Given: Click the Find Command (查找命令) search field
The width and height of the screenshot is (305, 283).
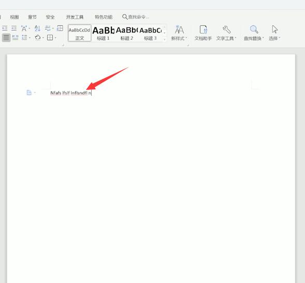Looking at the screenshot, I should (136, 17).
